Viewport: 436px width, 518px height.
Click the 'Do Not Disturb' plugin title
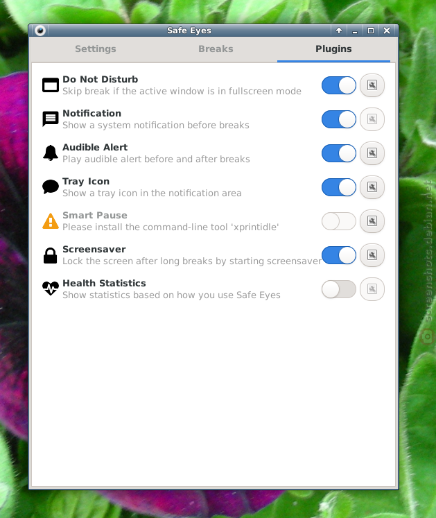(x=100, y=79)
